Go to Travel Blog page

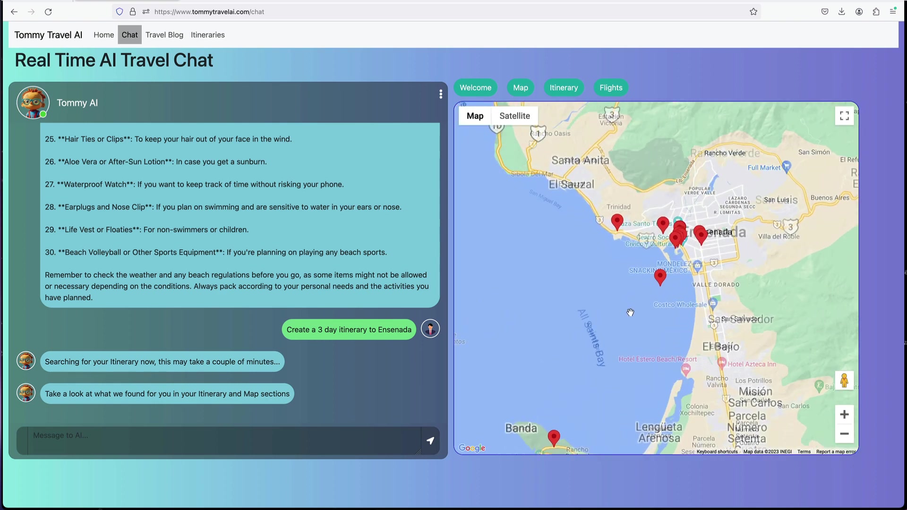(164, 35)
